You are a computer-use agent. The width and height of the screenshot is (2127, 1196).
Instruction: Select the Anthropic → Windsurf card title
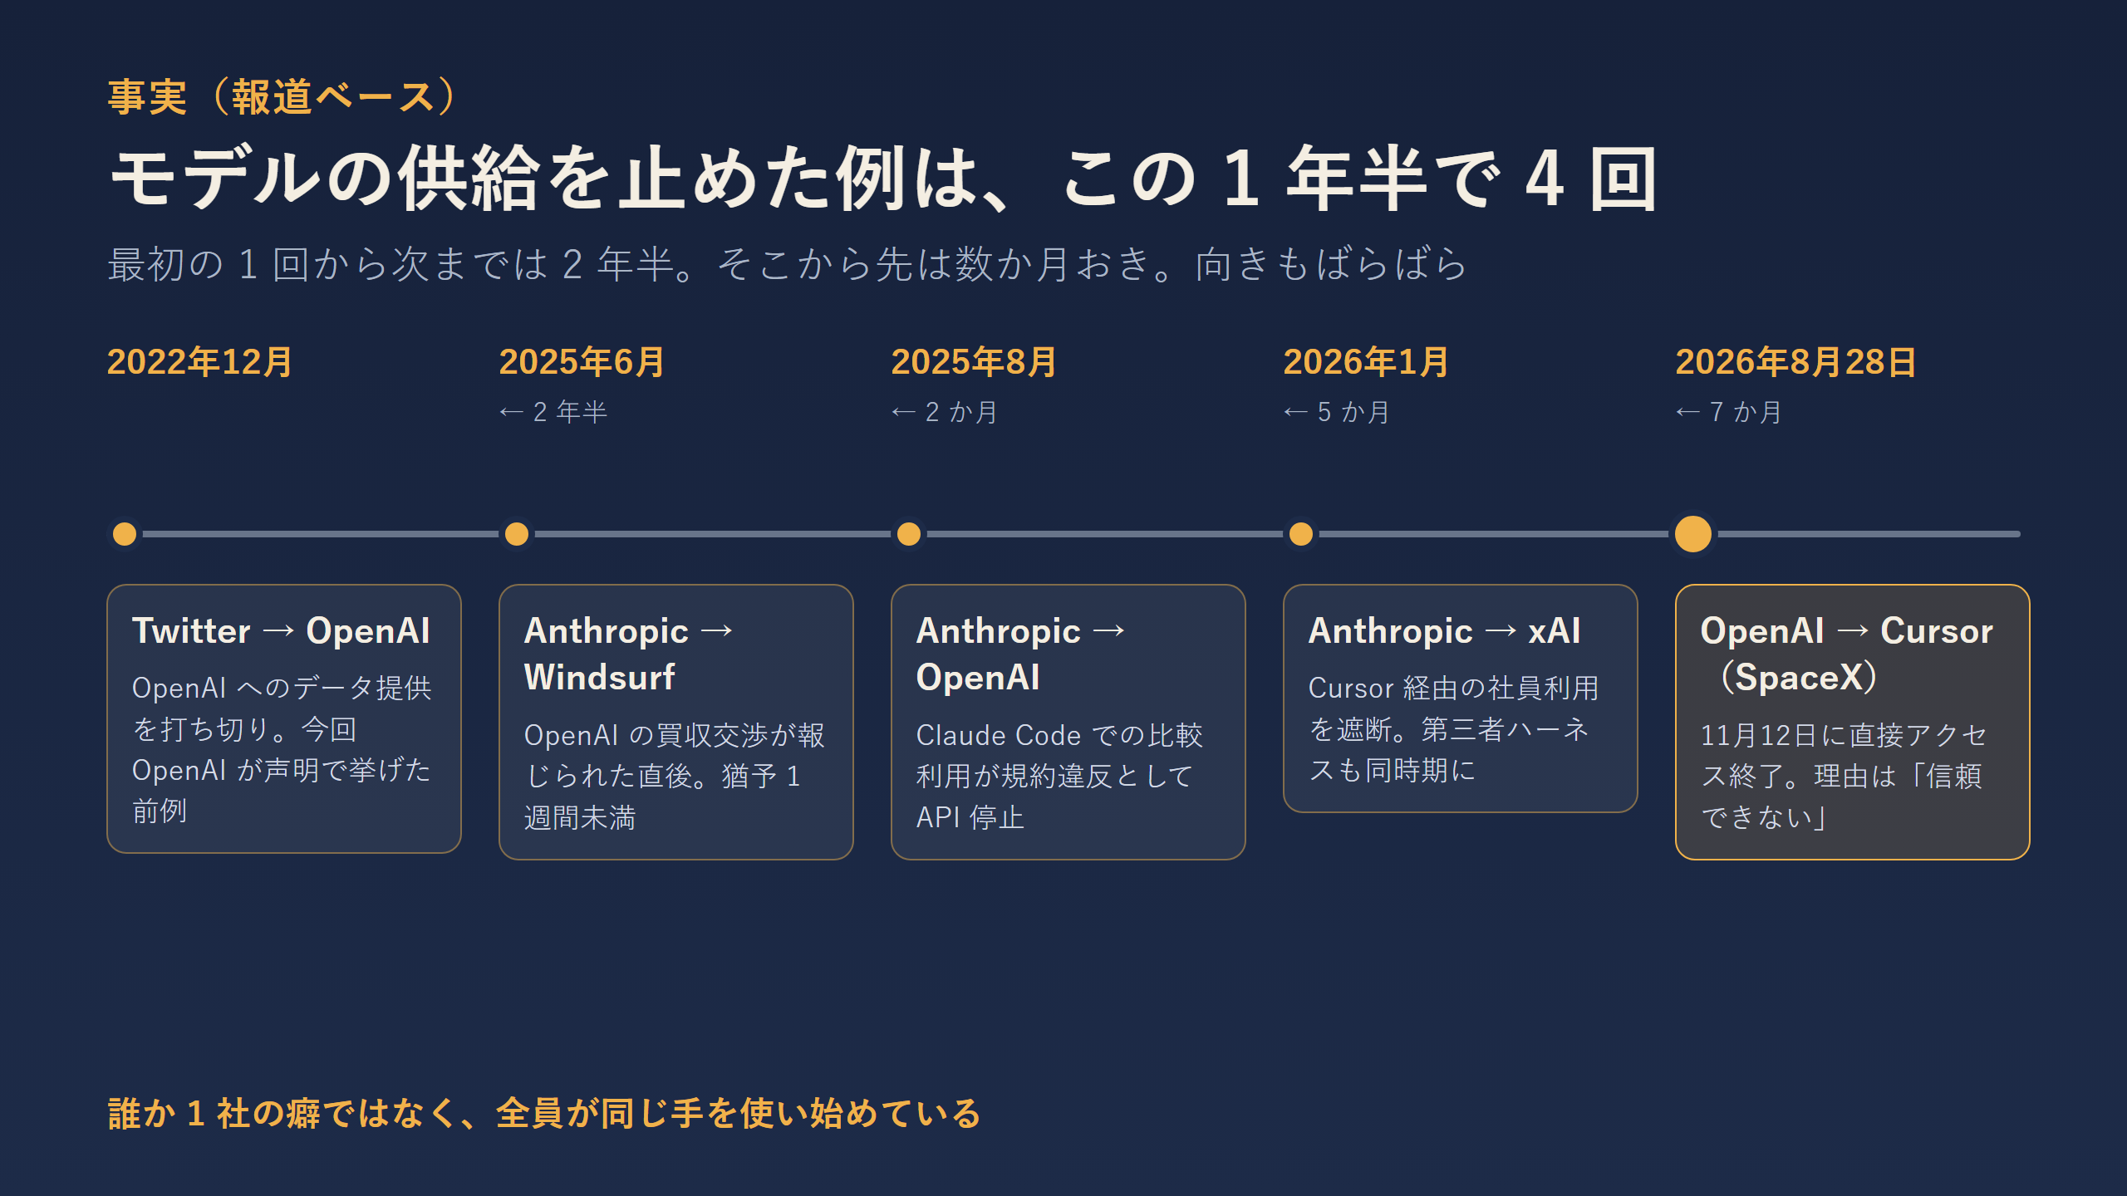tap(629, 654)
